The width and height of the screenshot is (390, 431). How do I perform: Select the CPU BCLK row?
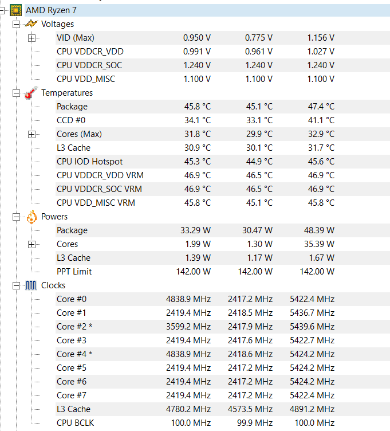pyautogui.click(x=223, y=422)
